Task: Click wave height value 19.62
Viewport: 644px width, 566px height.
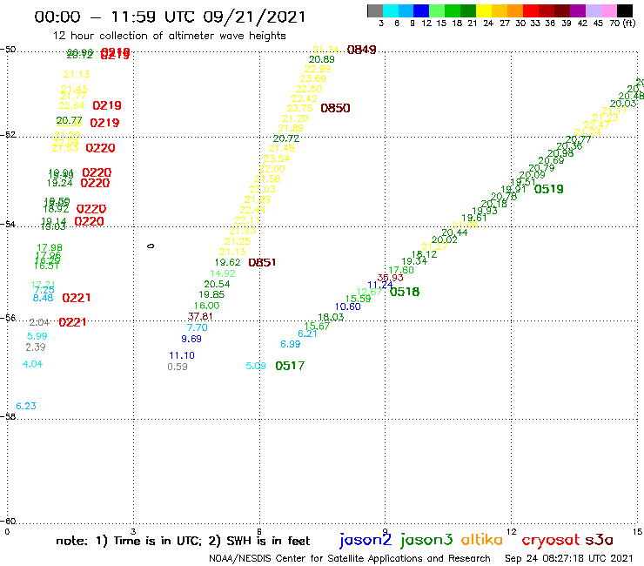Action: [x=227, y=262]
